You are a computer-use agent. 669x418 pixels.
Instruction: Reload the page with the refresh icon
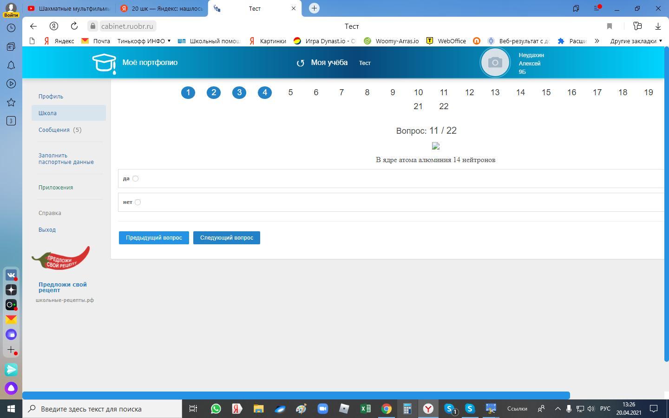click(x=74, y=26)
